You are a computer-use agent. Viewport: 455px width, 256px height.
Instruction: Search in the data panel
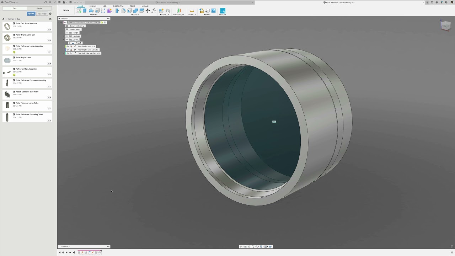click(x=50, y=2)
